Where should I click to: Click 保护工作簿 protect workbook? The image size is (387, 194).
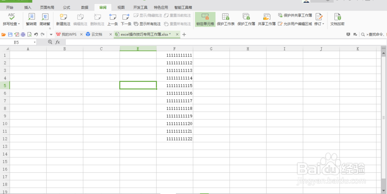[246, 19]
